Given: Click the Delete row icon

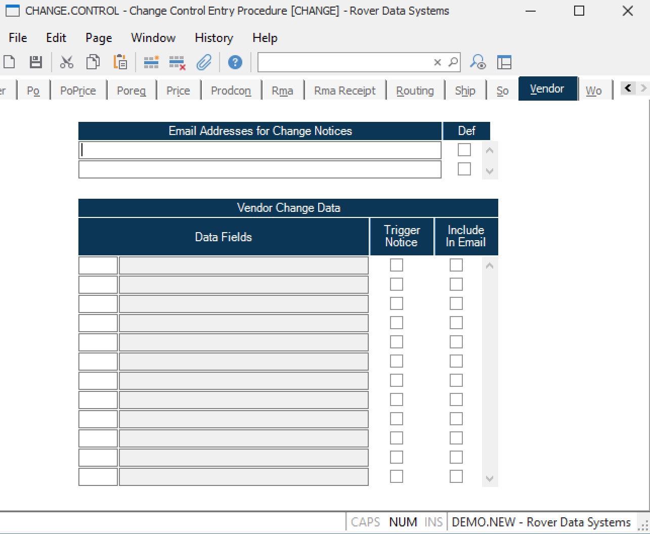Looking at the screenshot, I should tap(177, 63).
